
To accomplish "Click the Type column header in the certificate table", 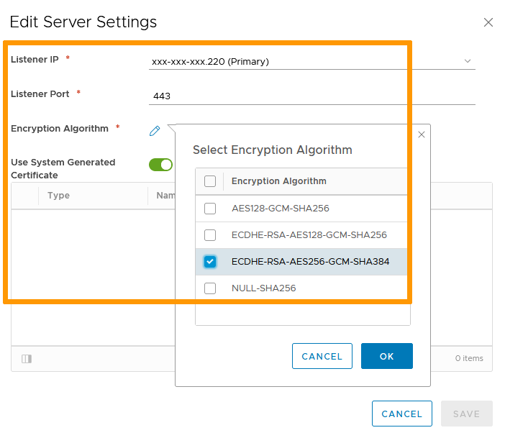I will pyautogui.click(x=58, y=196).
